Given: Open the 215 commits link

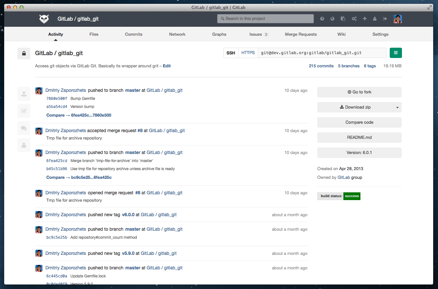Looking at the screenshot, I should pos(321,66).
